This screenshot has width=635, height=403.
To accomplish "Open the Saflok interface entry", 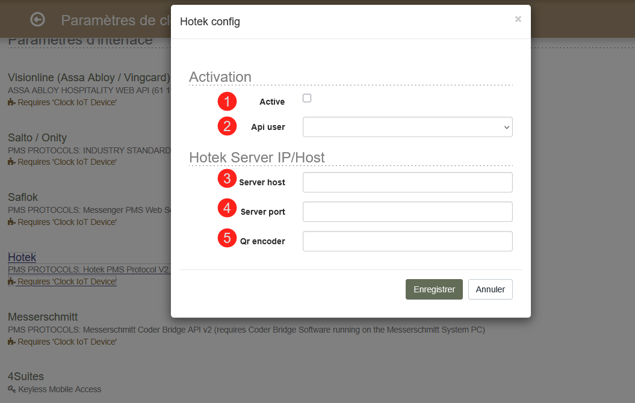I will pyautogui.click(x=23, y=197).
